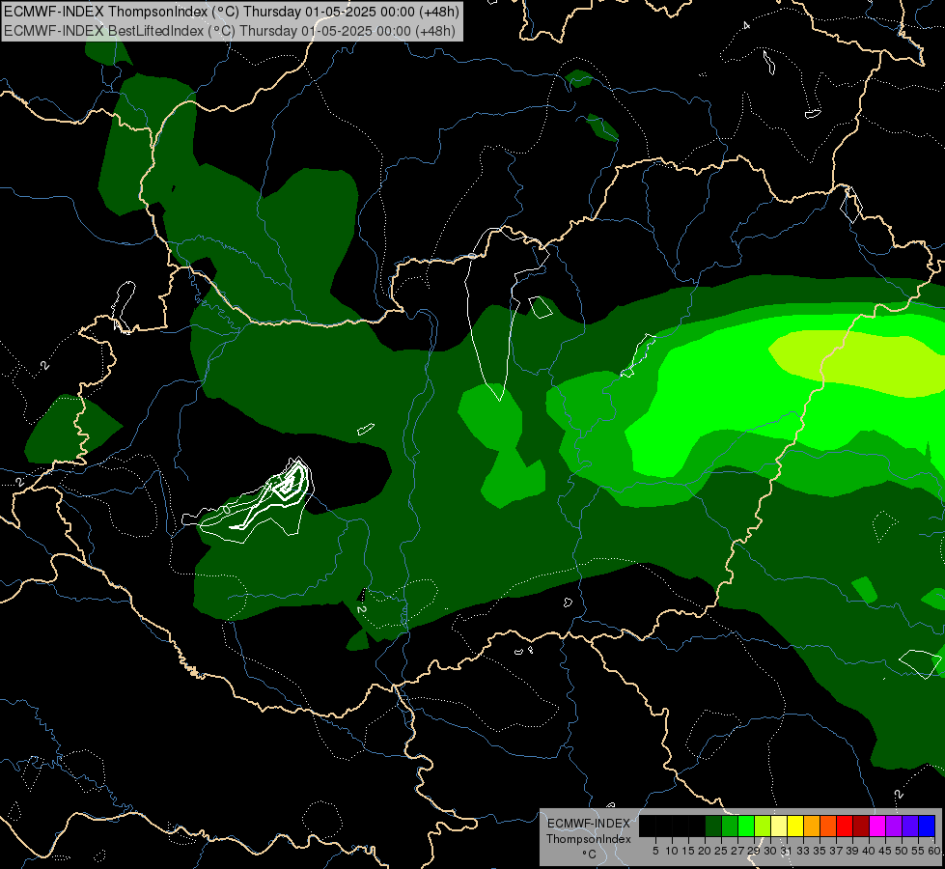Click the dark green 20–25 legend swatch

pos(713,826)
